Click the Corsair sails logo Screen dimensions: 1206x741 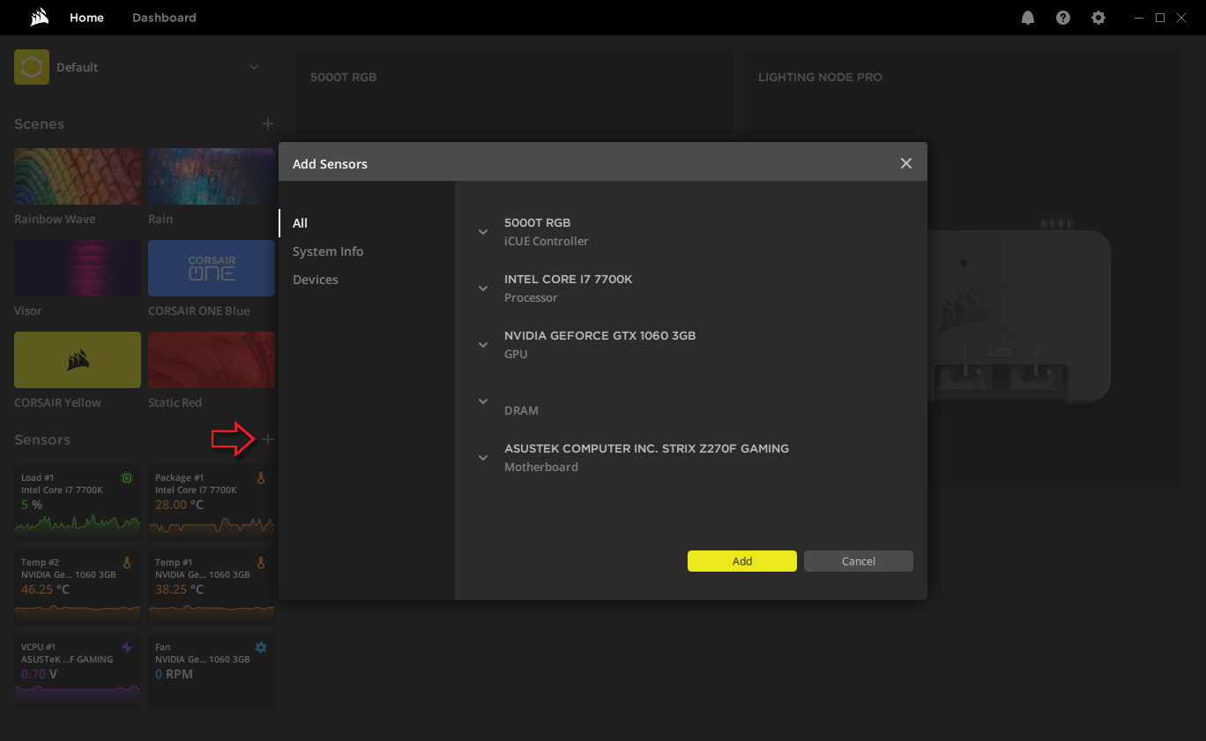click(x=39, y=18)
